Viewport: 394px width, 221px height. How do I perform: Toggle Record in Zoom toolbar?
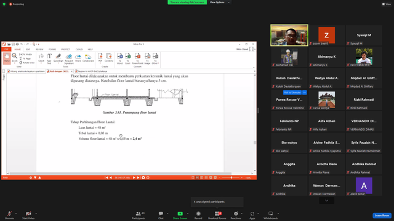point(198,215)
